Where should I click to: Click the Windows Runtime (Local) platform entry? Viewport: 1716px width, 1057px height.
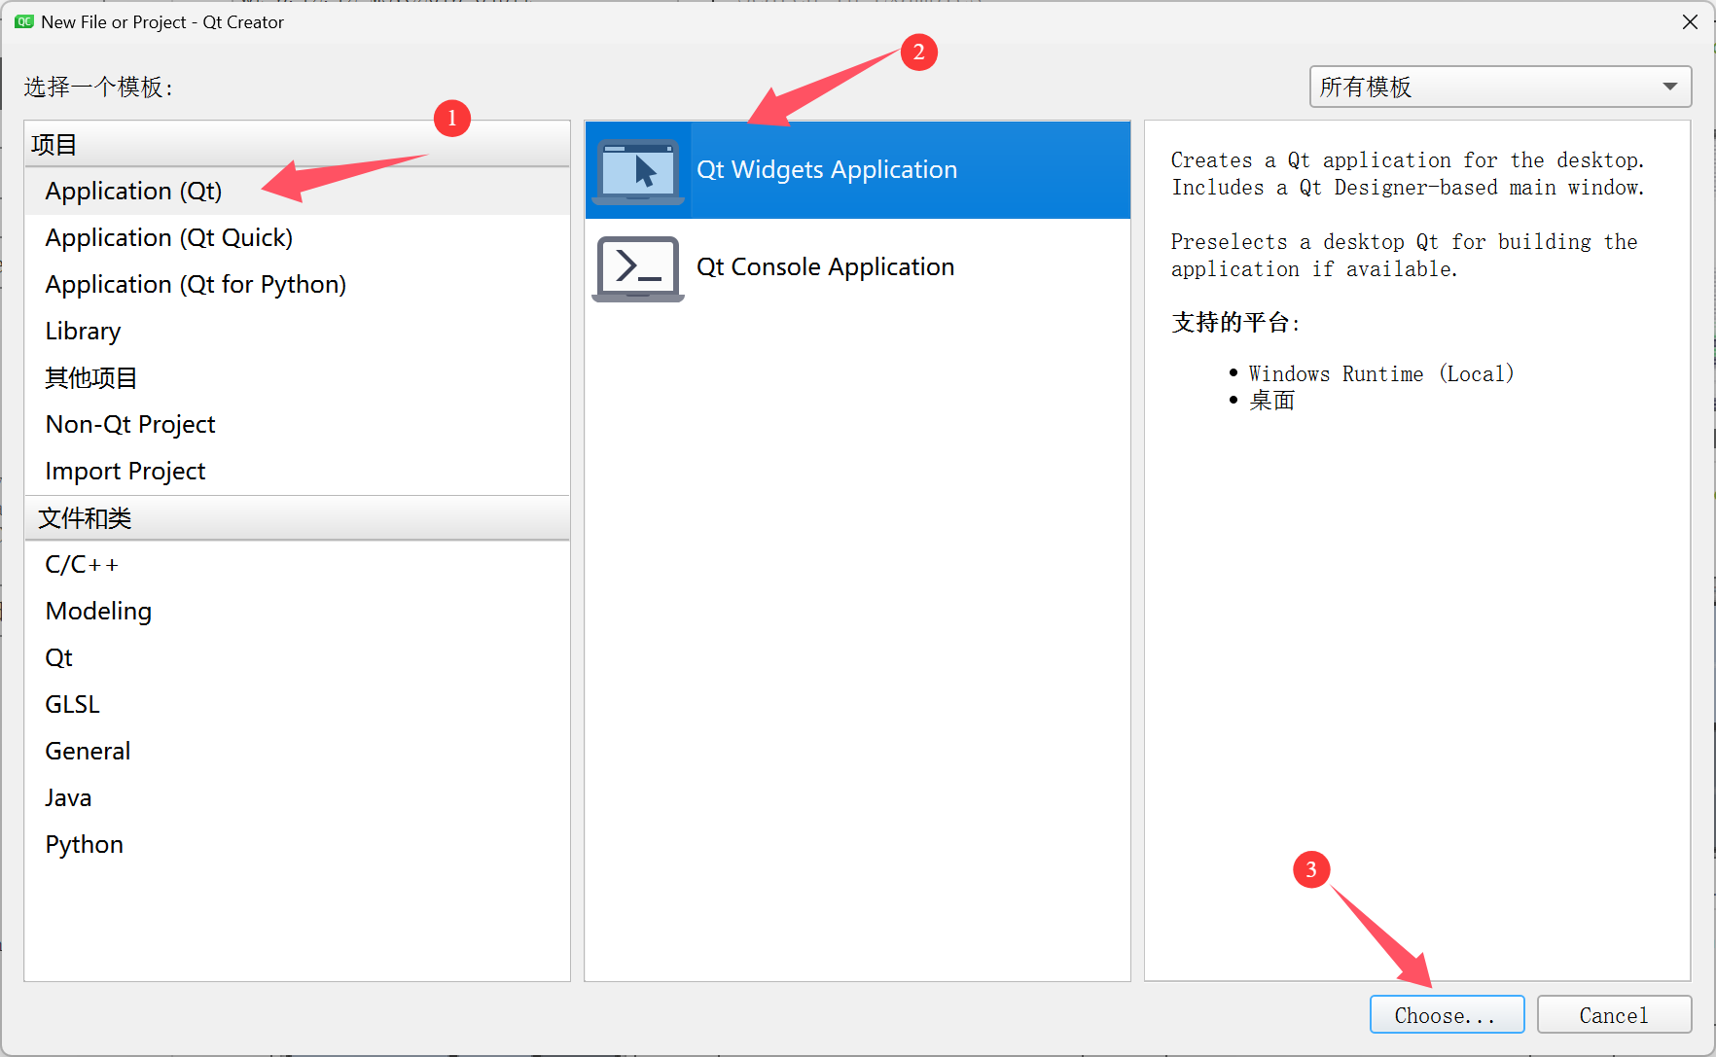(x=1381, y=373)
